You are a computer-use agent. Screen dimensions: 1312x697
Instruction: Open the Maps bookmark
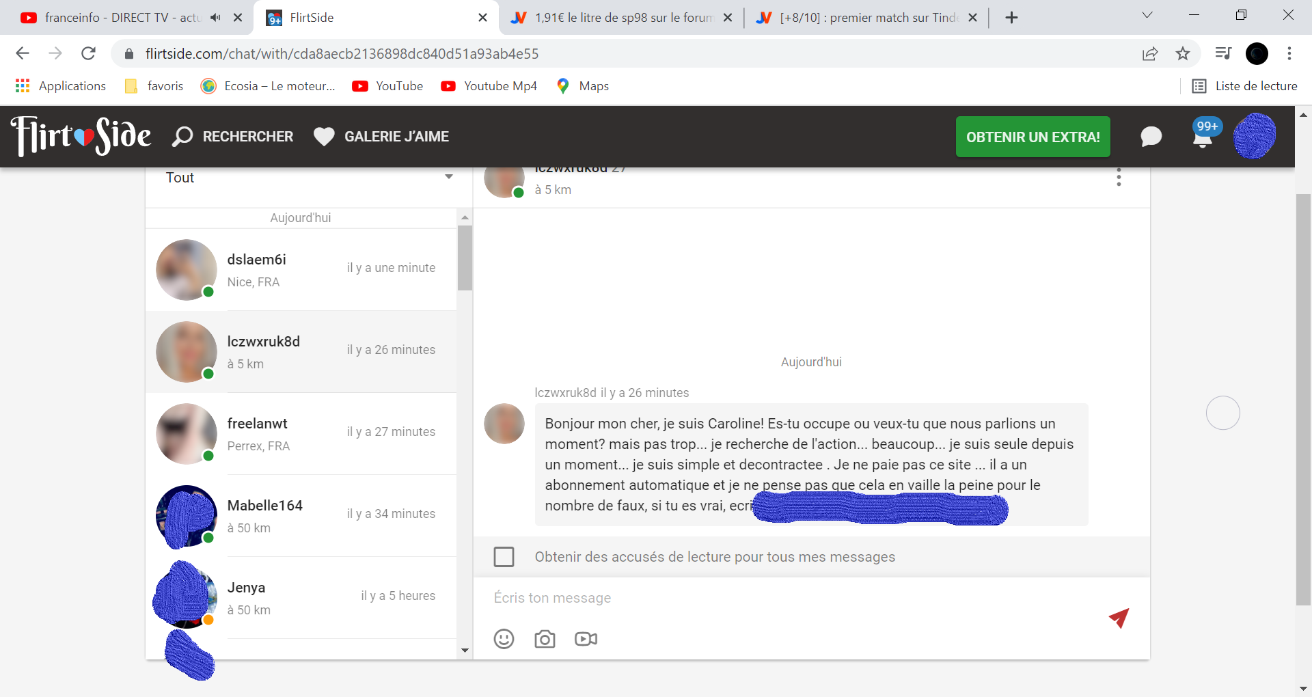(583, 86)
